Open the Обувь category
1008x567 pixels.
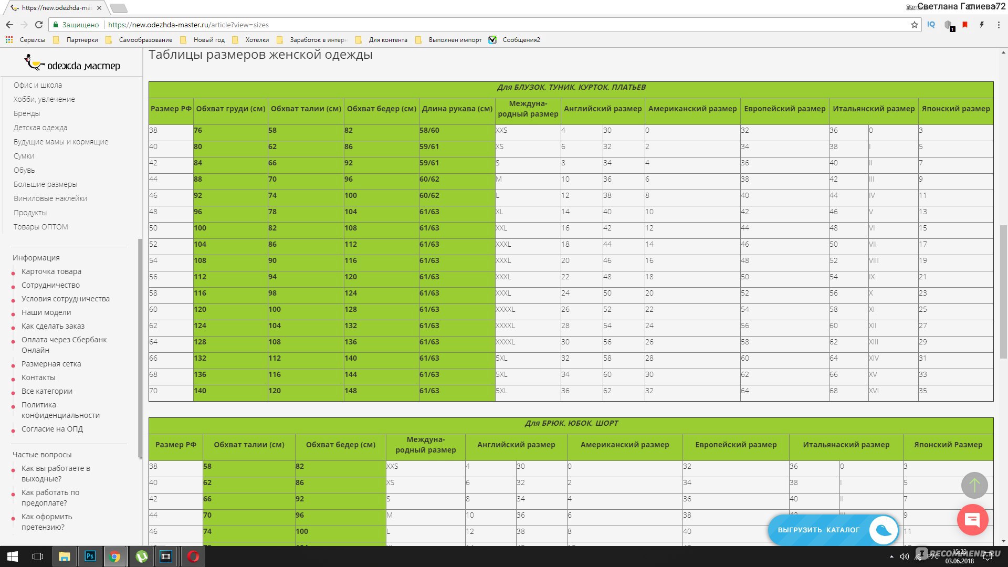(24, 170)
